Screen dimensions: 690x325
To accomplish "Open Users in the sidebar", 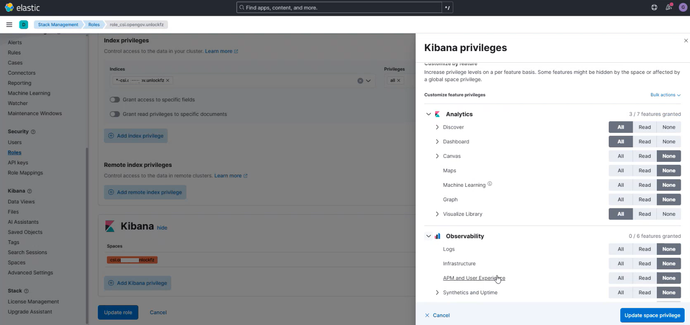I will tap(15, 142).
